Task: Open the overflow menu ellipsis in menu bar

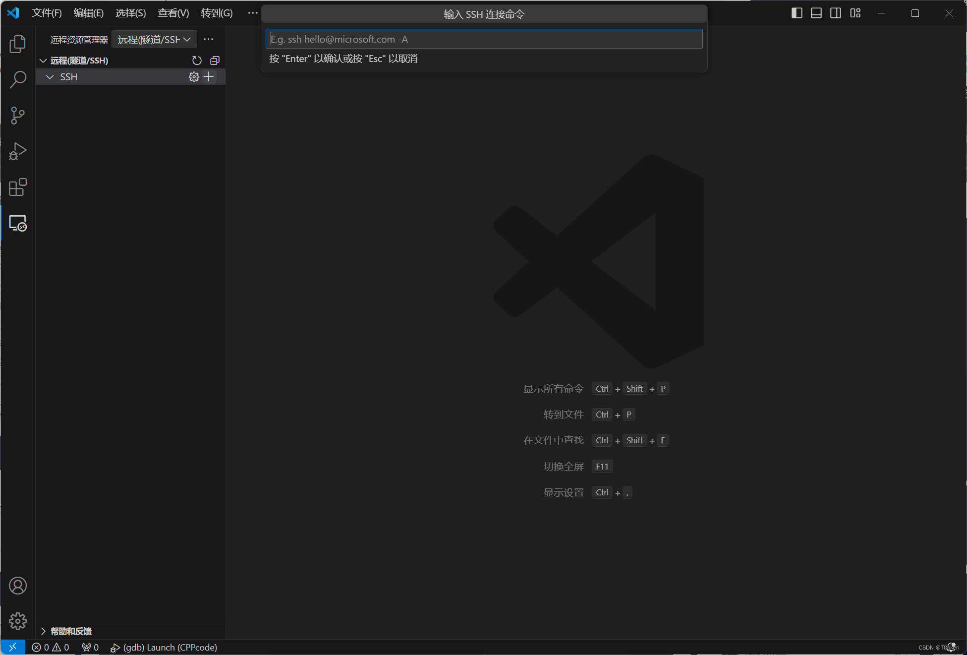Action: tap(253, 13)
